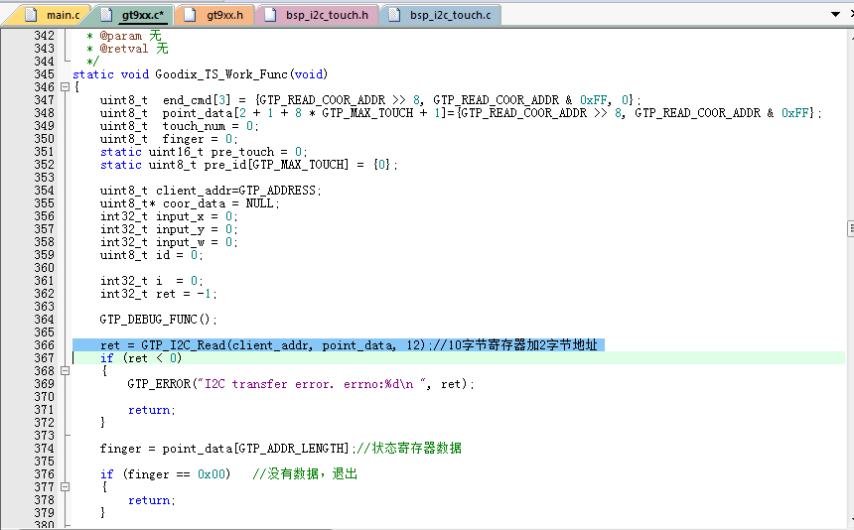Open the gt9xx.h tab

(x=224, y=15)
